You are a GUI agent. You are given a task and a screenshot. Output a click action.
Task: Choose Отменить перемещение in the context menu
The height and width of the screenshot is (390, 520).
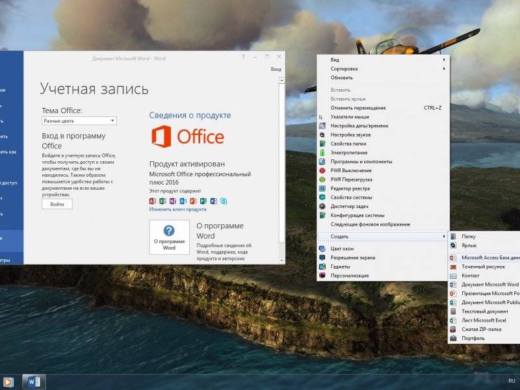pyautogui.click(x=383, y=108)
